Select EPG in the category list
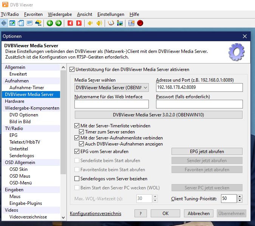The image size is (255, 226). click(x=31, y=135)
